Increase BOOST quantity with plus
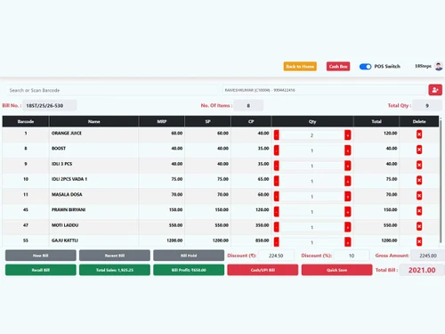This screenshot has width=445, height=334. pos(348,151)
